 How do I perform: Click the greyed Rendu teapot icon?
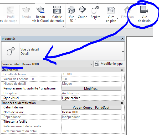point(26,10)
